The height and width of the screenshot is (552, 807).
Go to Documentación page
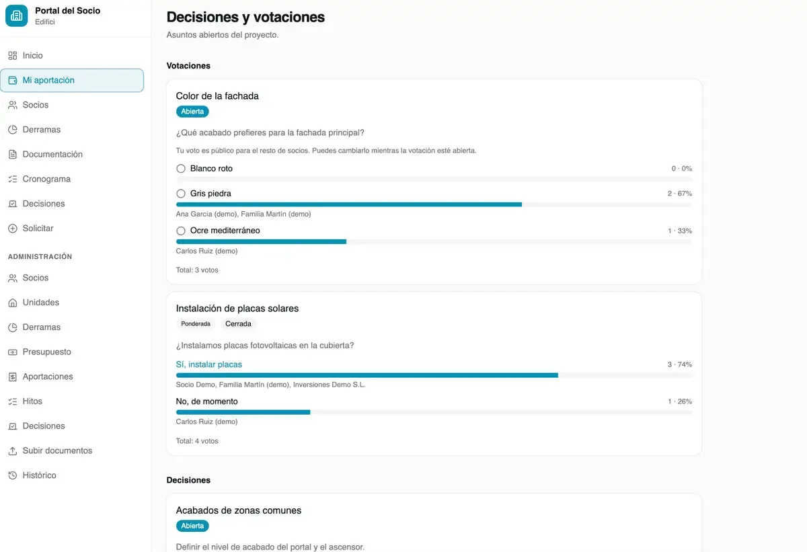72,155
